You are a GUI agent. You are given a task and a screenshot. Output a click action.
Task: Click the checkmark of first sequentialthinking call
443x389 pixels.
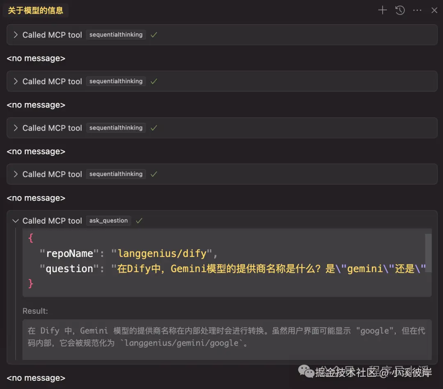(154, 35)
